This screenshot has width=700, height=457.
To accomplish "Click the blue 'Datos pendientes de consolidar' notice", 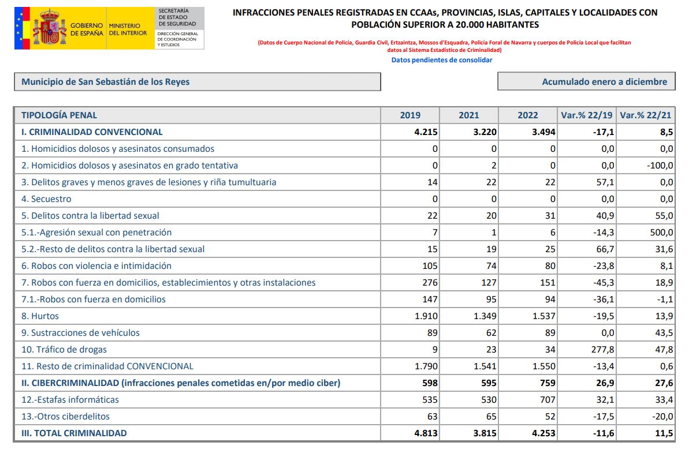I will (x=442, y=60).
